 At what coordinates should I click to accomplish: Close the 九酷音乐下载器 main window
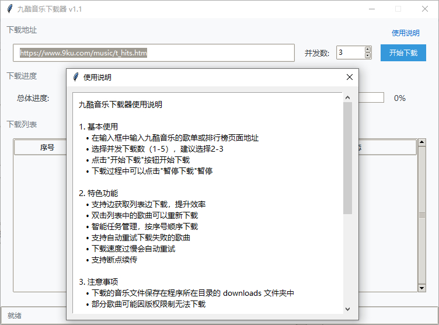pyautogui.click(x=425, y=9)
